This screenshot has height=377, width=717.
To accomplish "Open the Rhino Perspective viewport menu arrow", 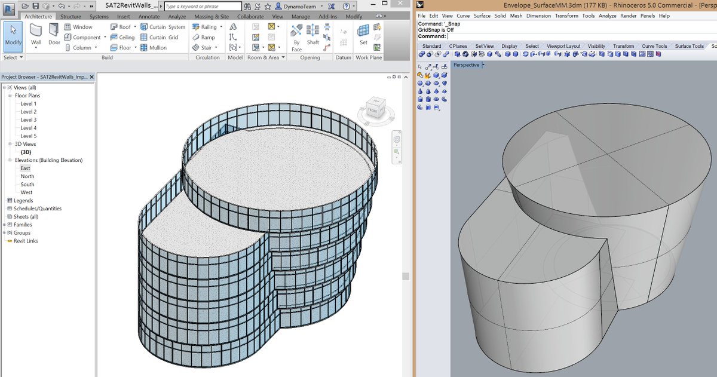I will [483, 65].
